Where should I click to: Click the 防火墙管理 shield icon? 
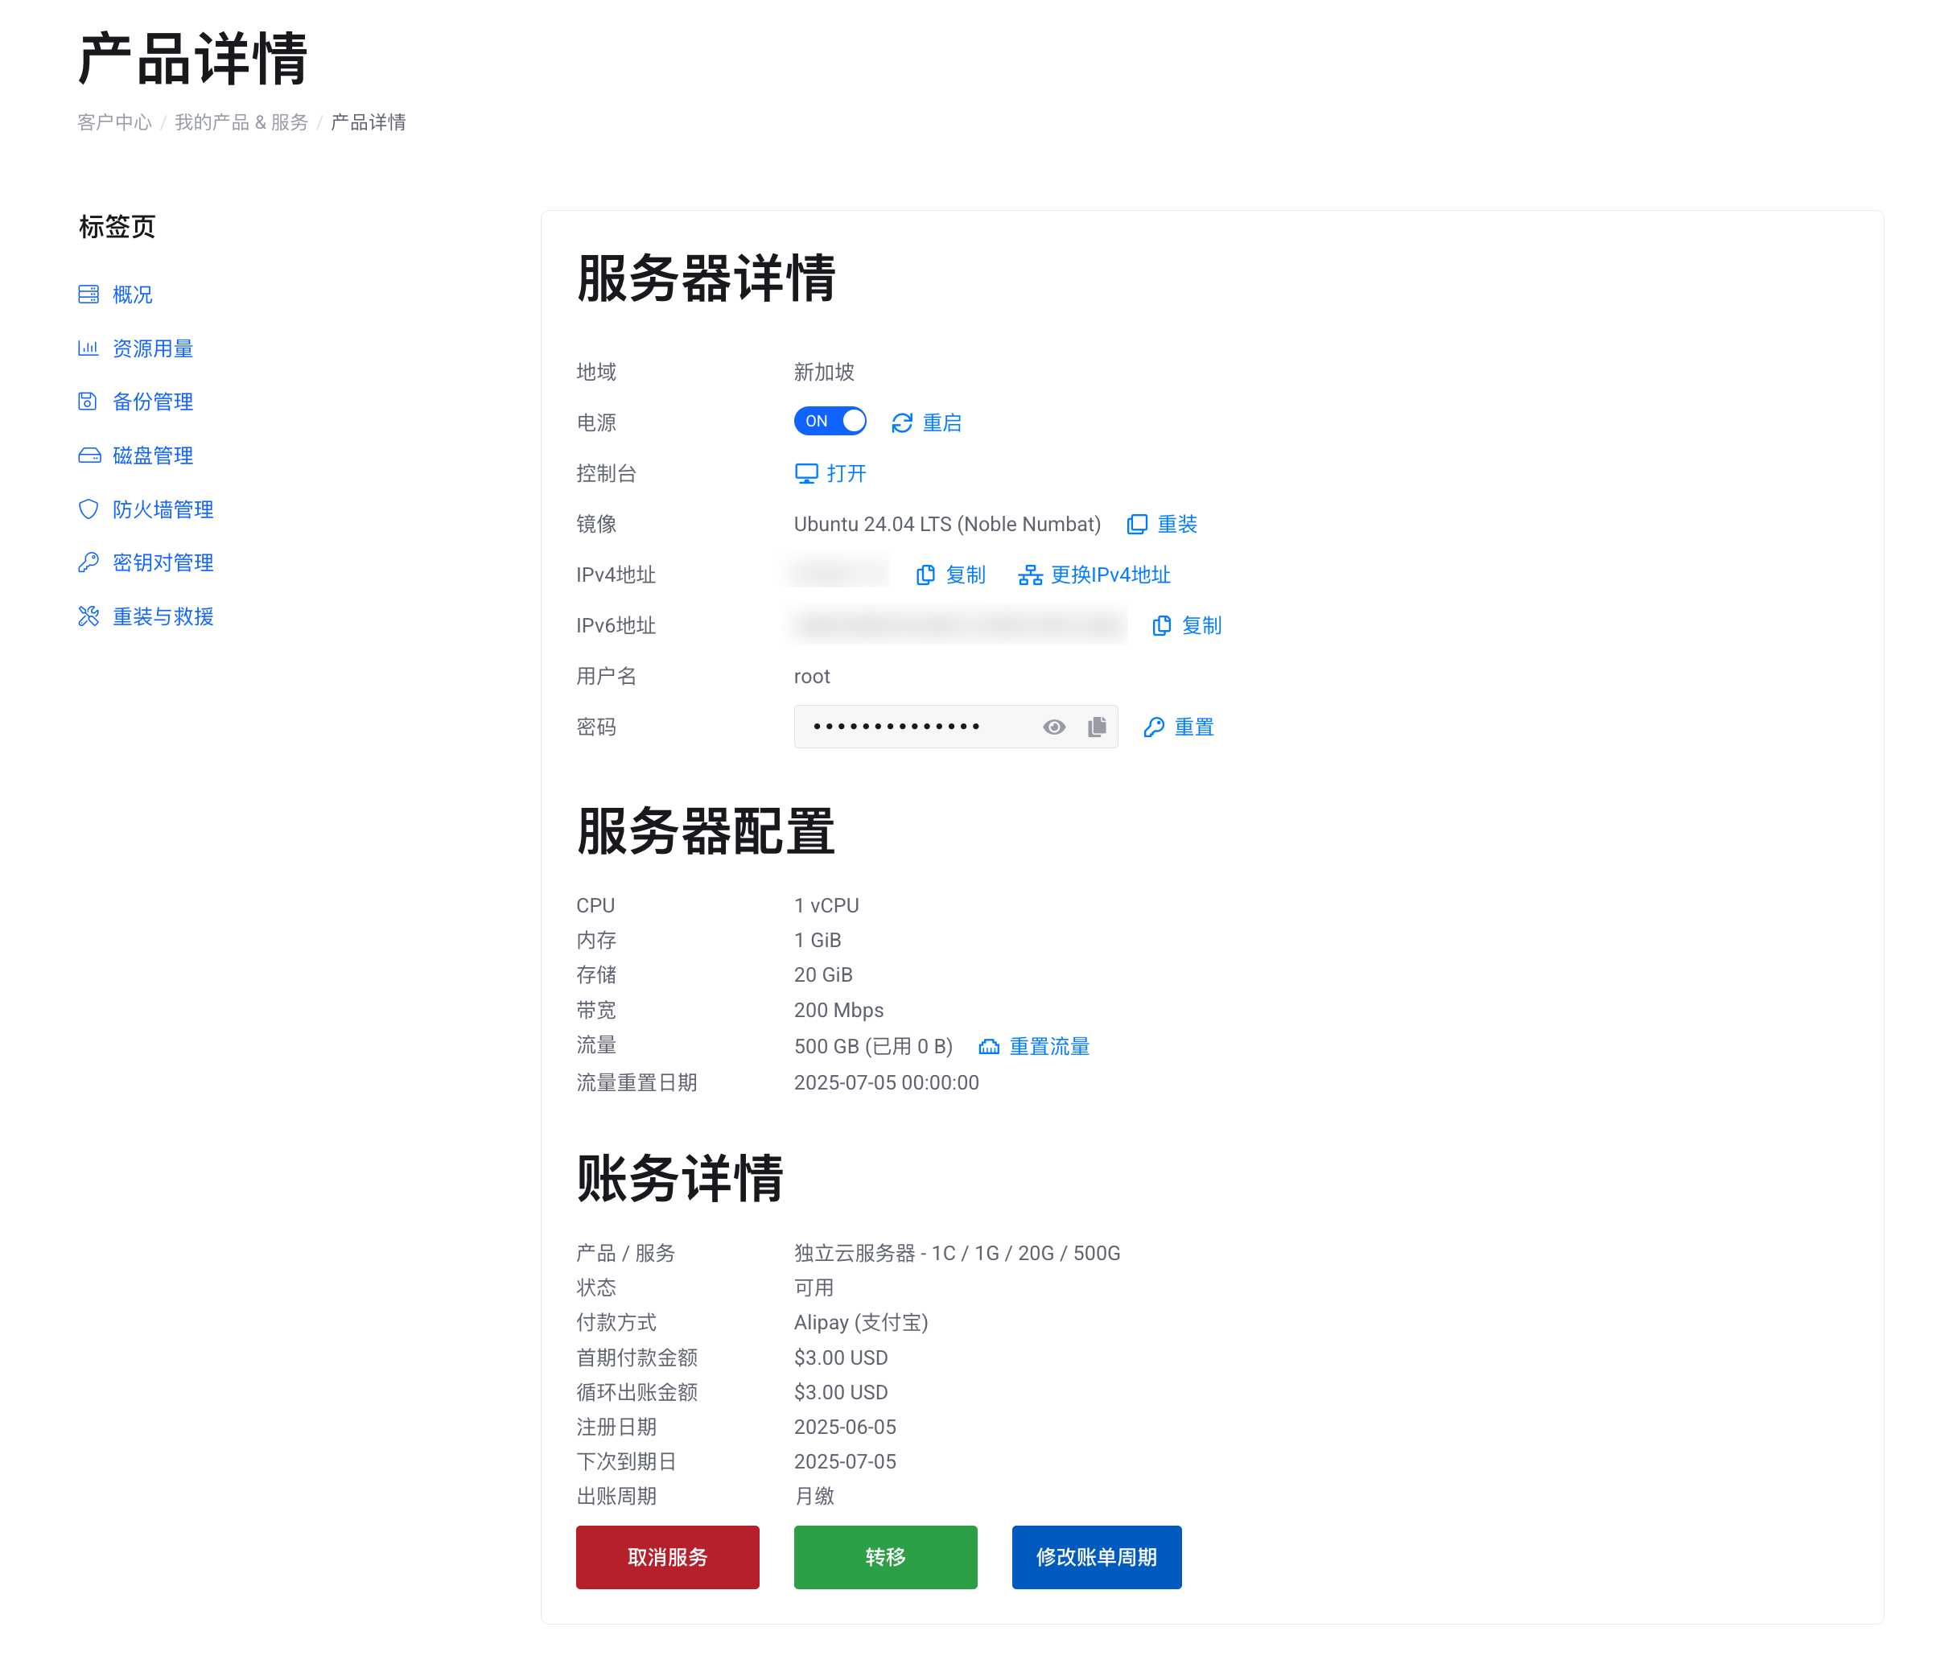coord(89,509)
